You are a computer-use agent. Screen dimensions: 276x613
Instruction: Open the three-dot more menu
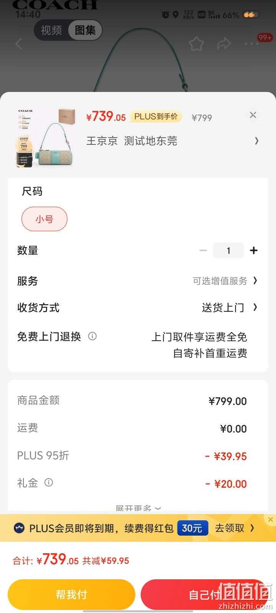(251, 44)
